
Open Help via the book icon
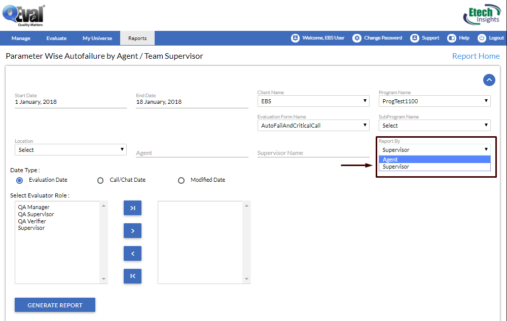pos(452,38)
